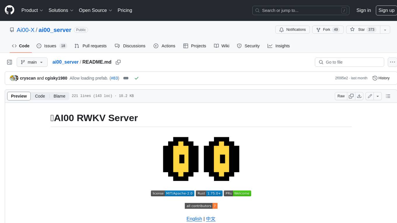Open the document outline

pyautogui.click(x=388, y=96)
